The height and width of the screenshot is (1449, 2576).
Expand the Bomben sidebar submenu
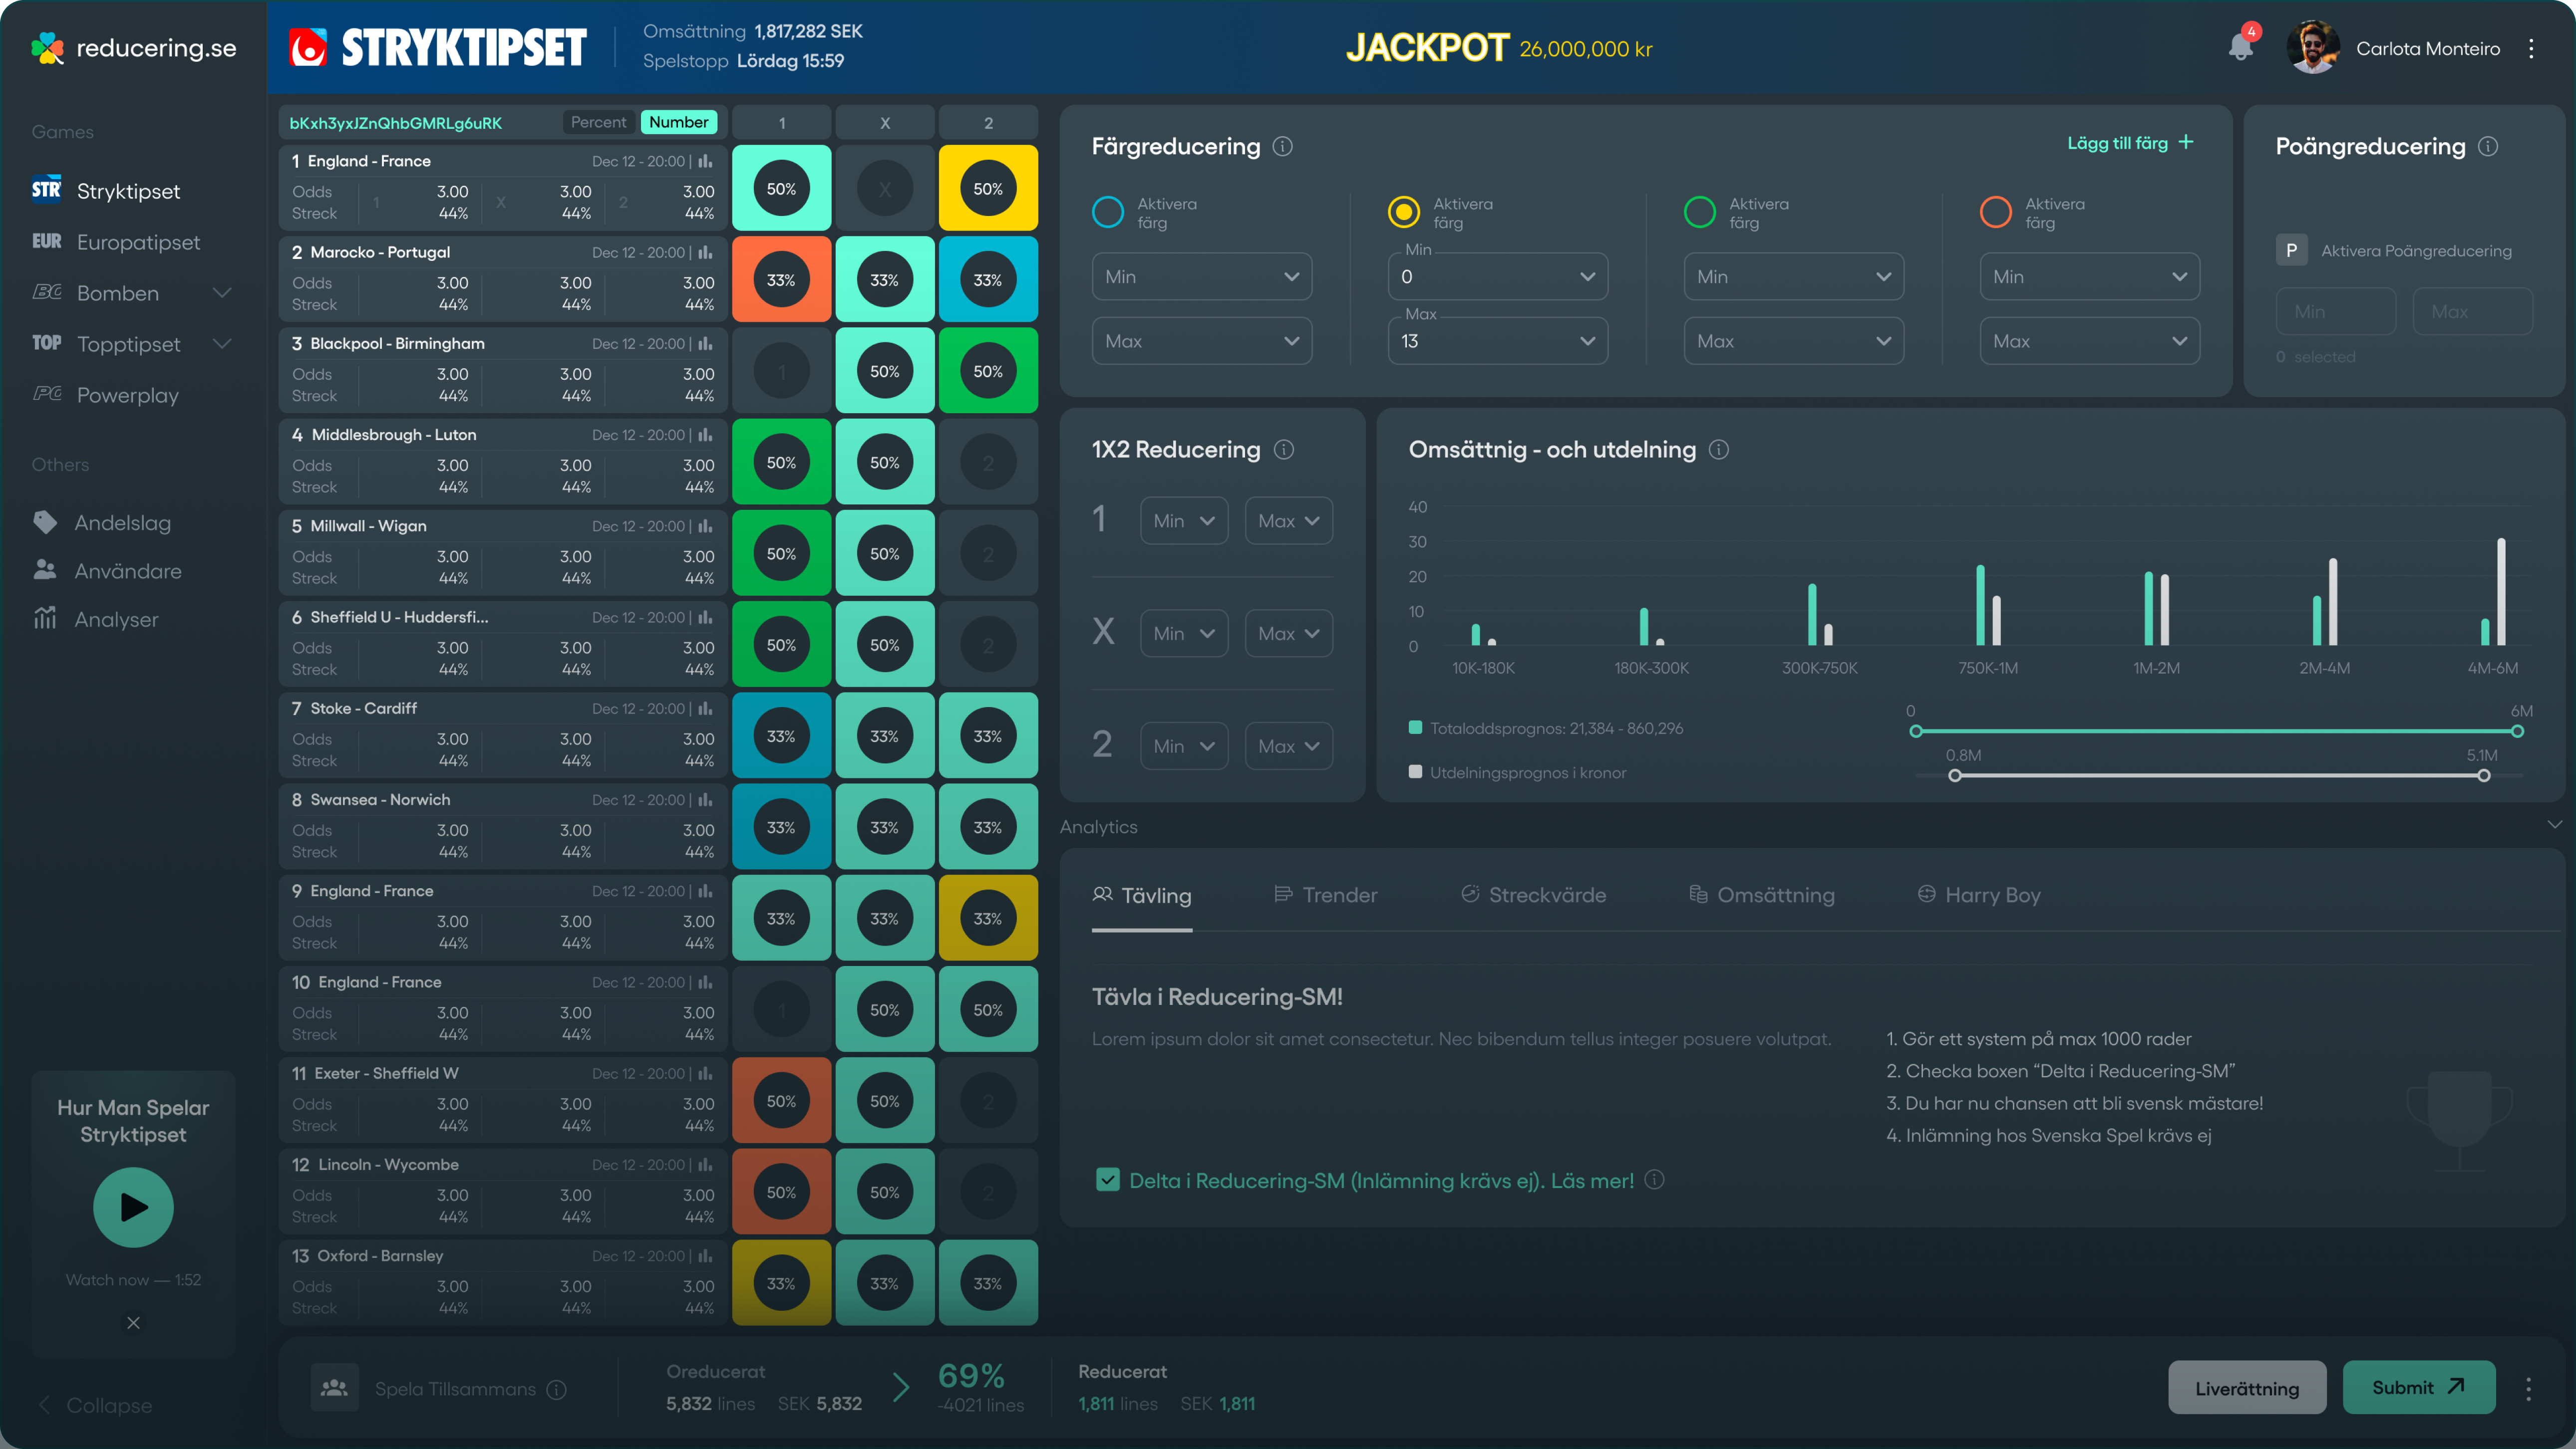click(x=222, y=293)
